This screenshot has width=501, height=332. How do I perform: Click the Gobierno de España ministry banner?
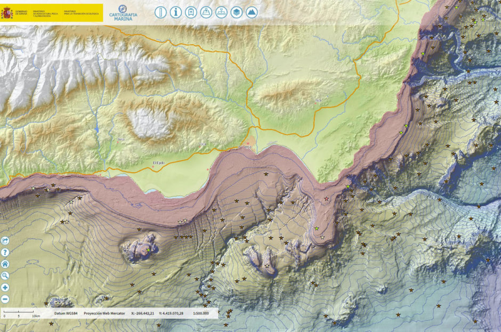[x=52, y=12]
